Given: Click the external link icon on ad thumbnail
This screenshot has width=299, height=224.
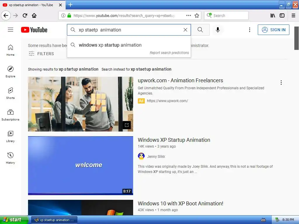Looking at the screenshot, I should tap(127, 125).
